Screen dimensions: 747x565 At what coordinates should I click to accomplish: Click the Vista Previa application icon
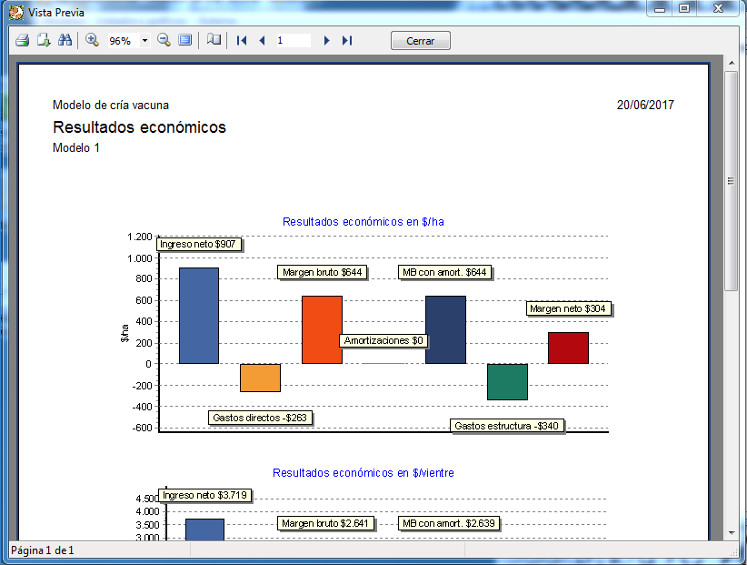tap(16, 13)
